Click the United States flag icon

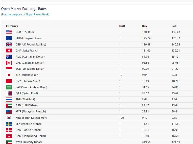click(9, 32)
